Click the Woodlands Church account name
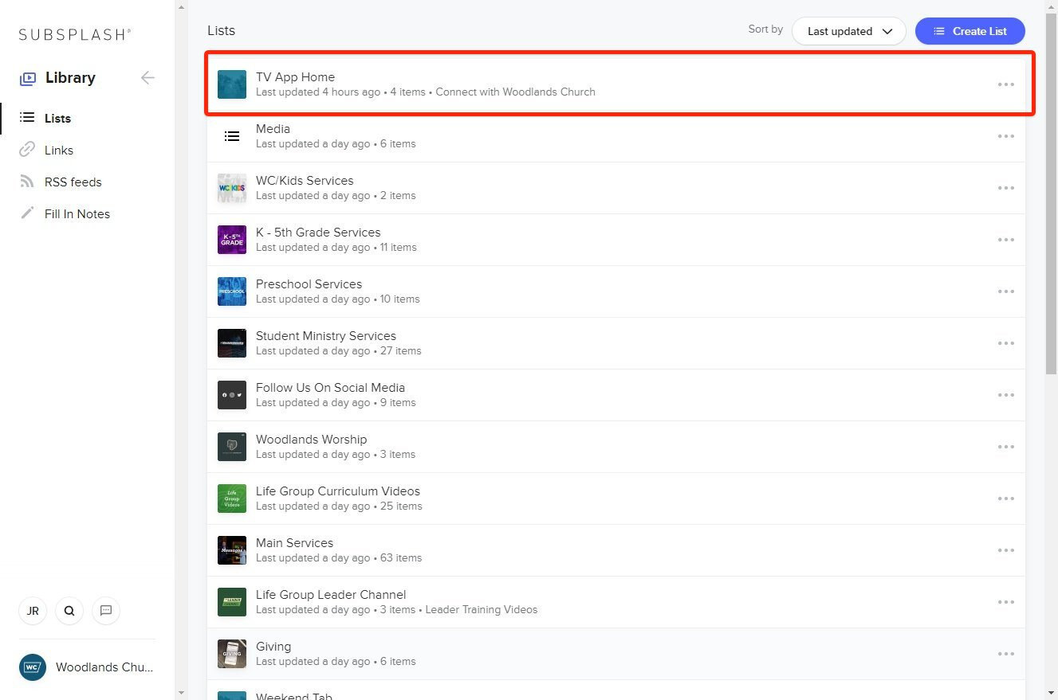1058x700 pixels. click(104, 667)
